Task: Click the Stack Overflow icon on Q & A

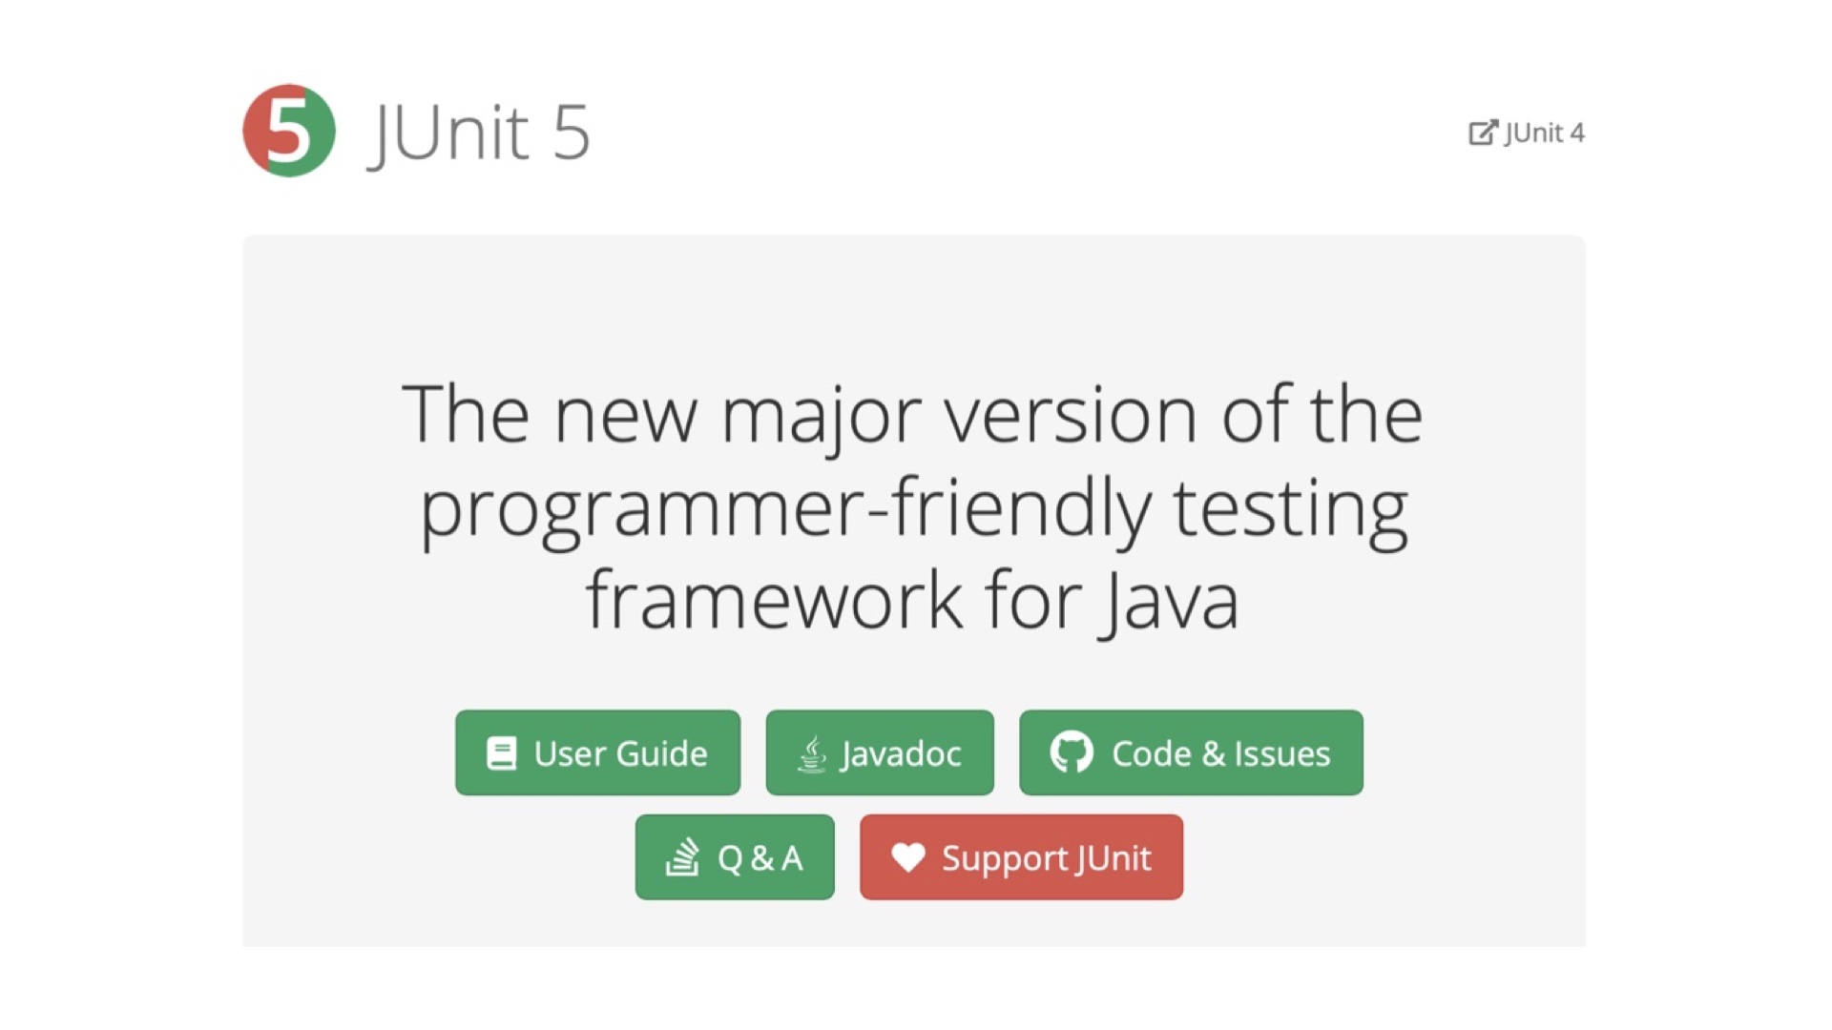Action: click(x=682, y=856)
